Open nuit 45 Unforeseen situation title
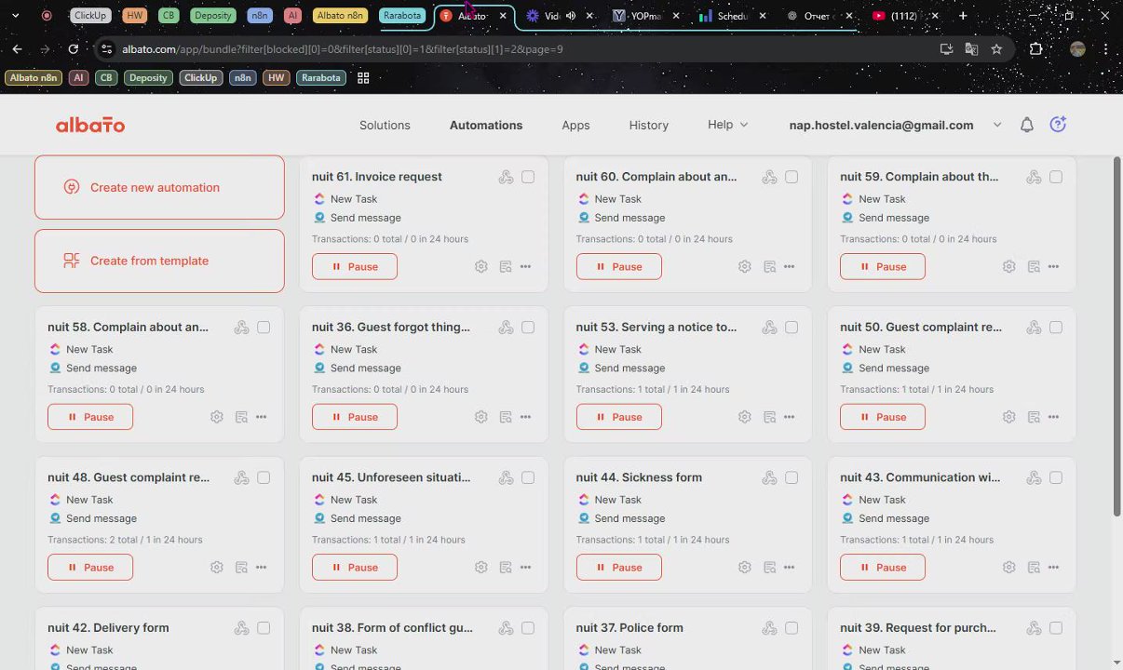1123x670 pixels. pos(391,477)
